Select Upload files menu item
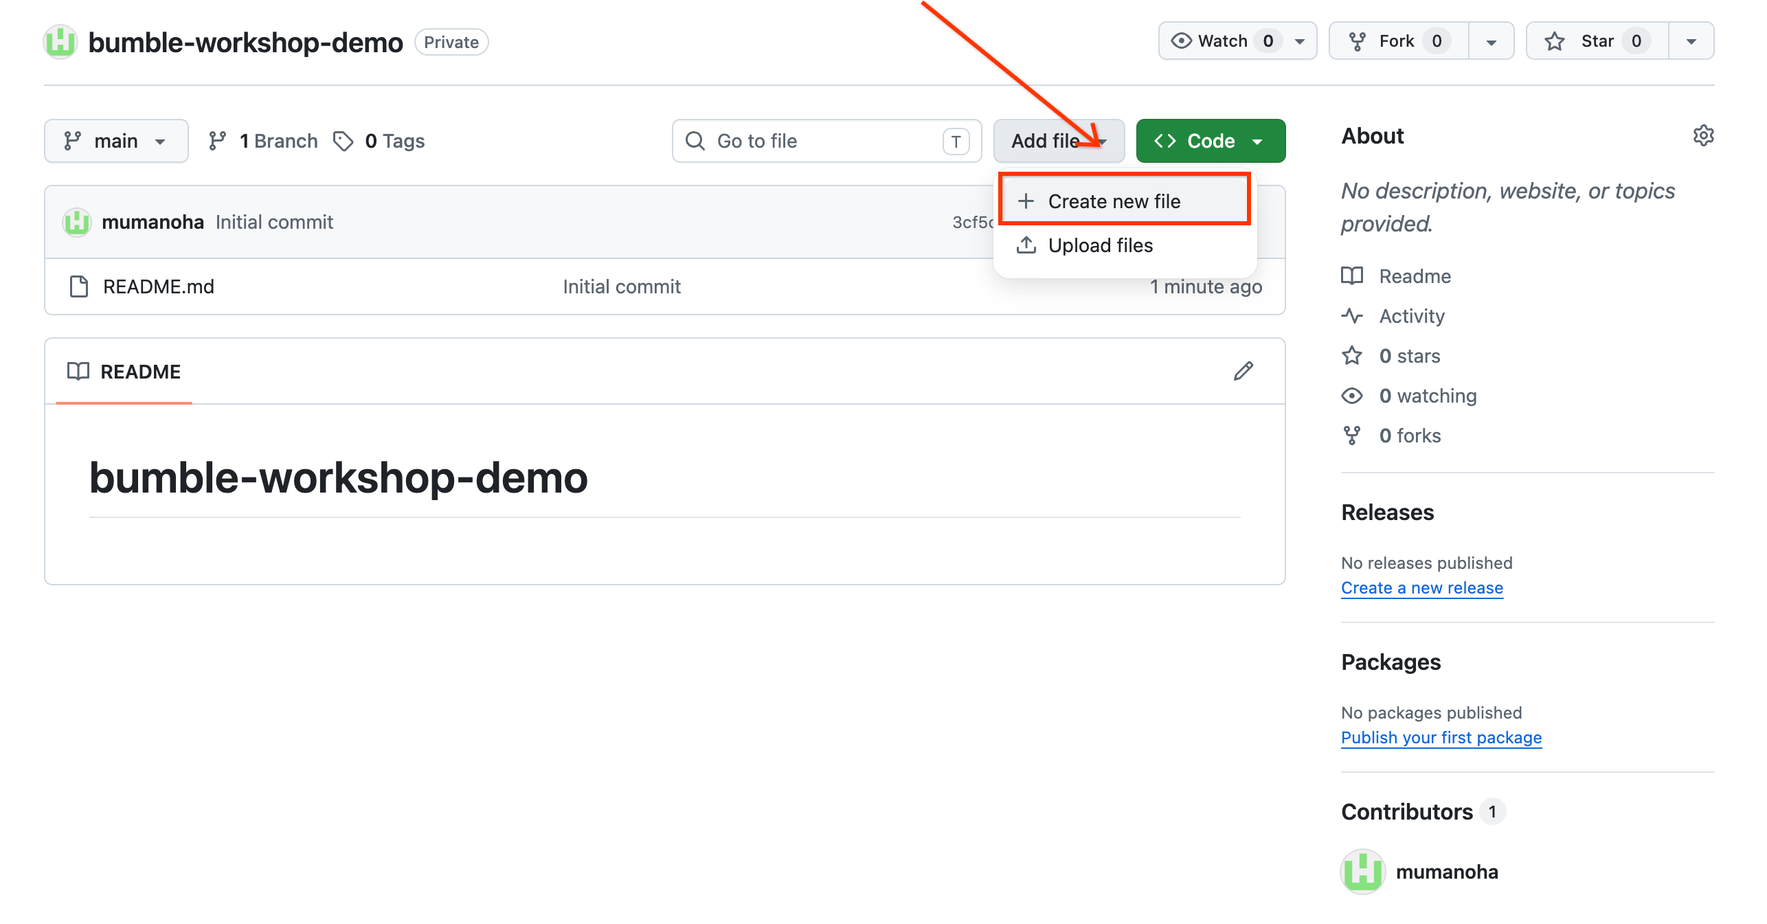1767x924 pixels. [x=1124, y=245]
